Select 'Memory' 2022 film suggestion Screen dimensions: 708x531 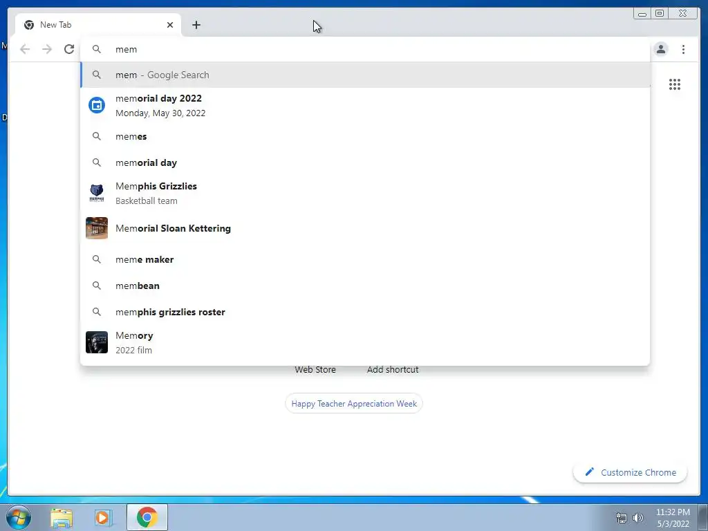(365, 342)
